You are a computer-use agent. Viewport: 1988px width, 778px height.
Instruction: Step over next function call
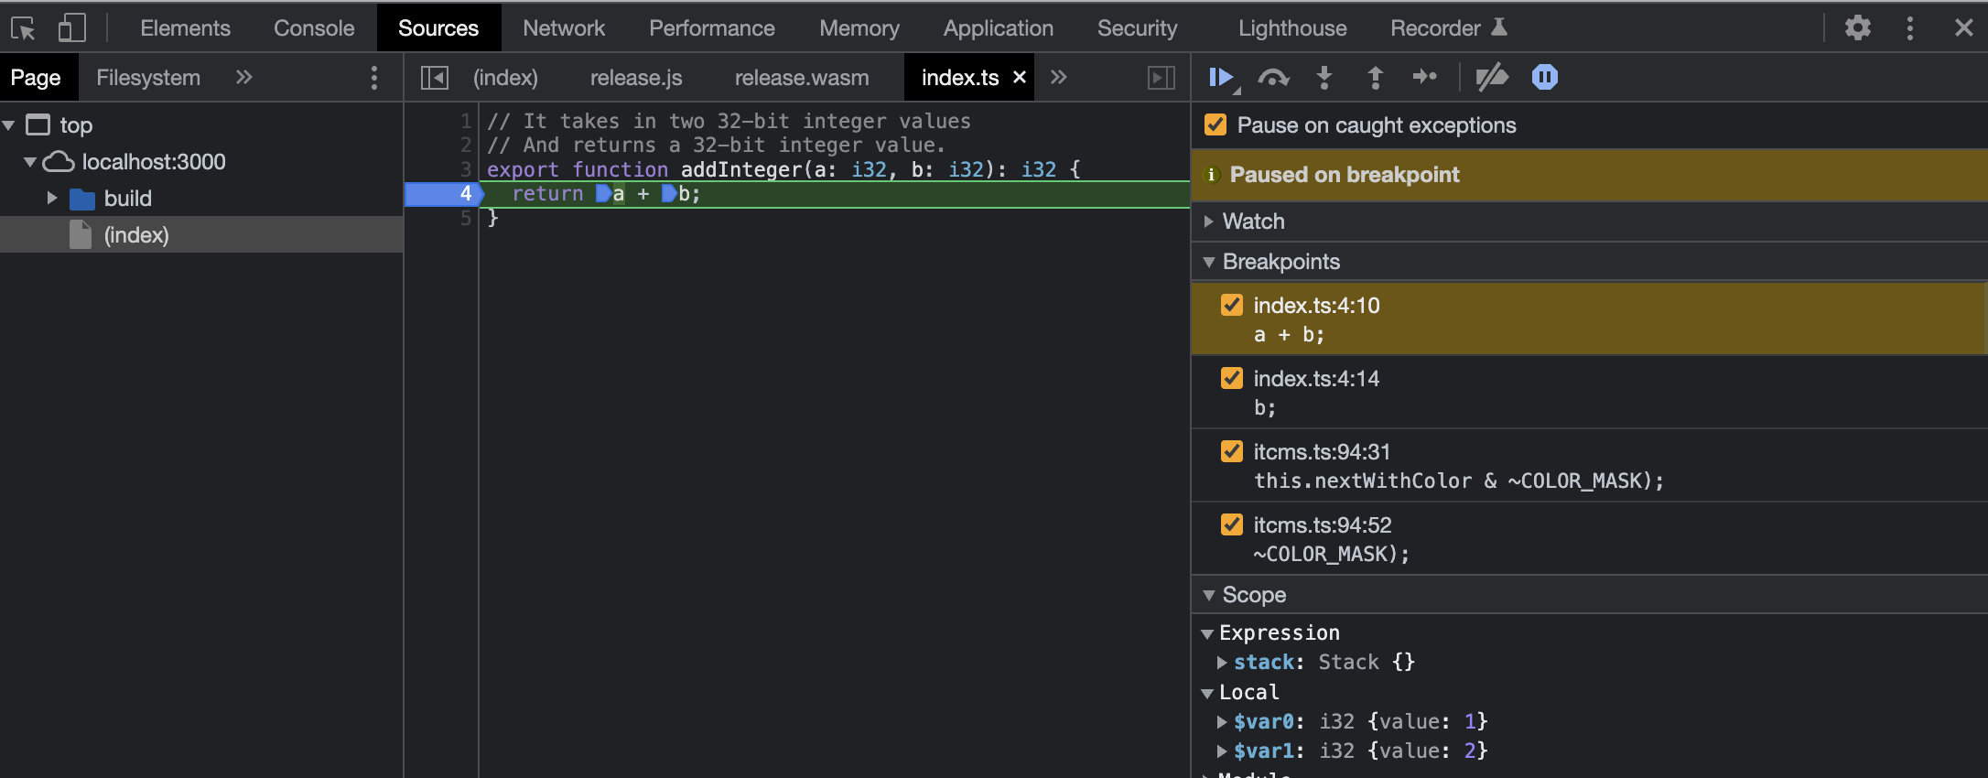(x=1272, y=78)
